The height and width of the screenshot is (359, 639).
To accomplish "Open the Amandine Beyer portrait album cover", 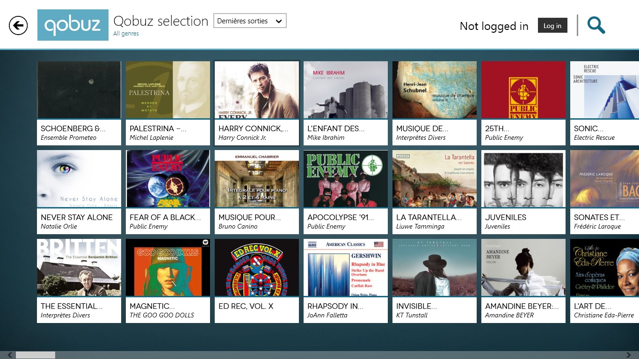I will pos(523,267).
